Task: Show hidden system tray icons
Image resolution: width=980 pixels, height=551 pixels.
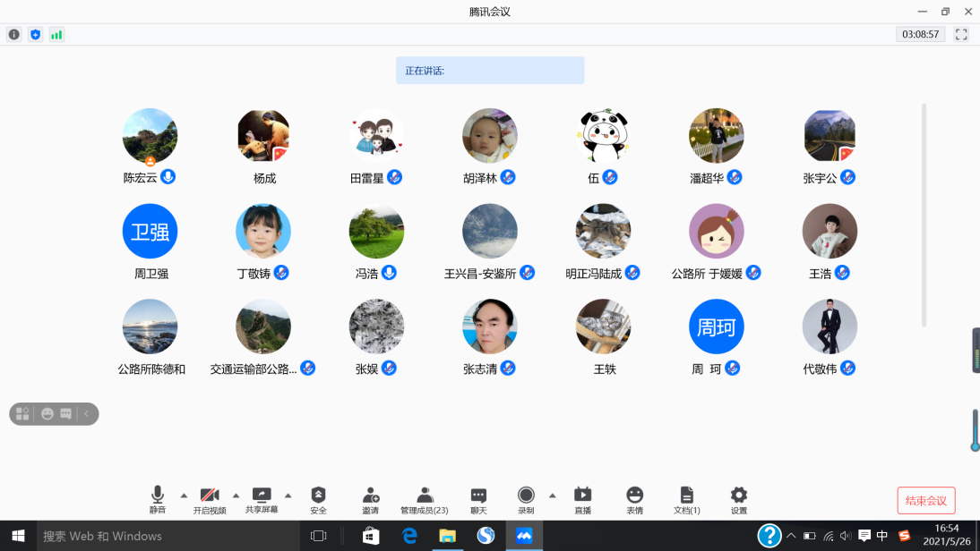Action: (791, 536)
